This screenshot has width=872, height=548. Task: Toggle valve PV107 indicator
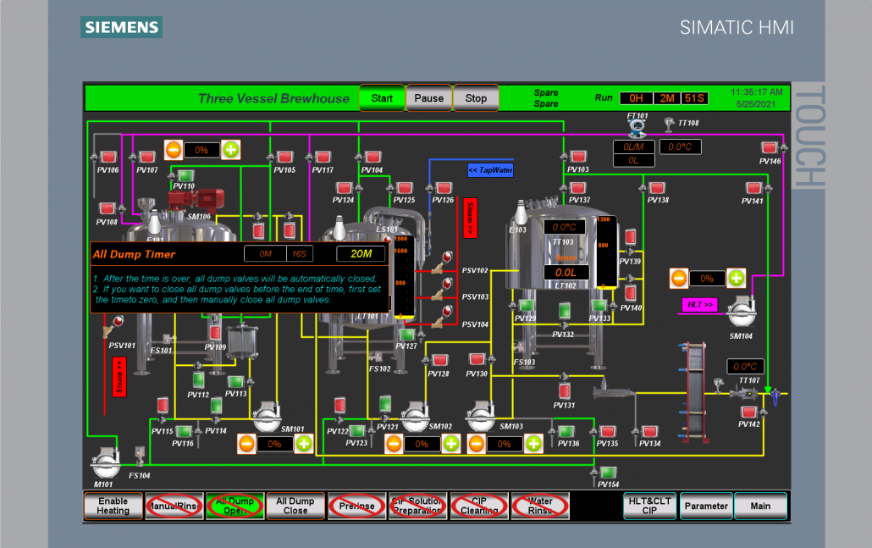coord(146,157)
